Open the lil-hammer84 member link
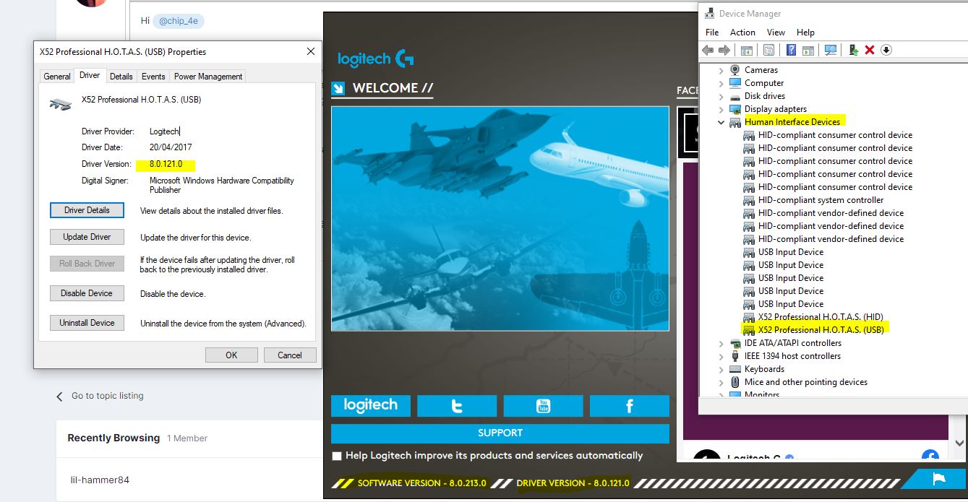Image resolution: width=968 pixels, height=502 pixels. pyautogui.click(x=100, y=480)
